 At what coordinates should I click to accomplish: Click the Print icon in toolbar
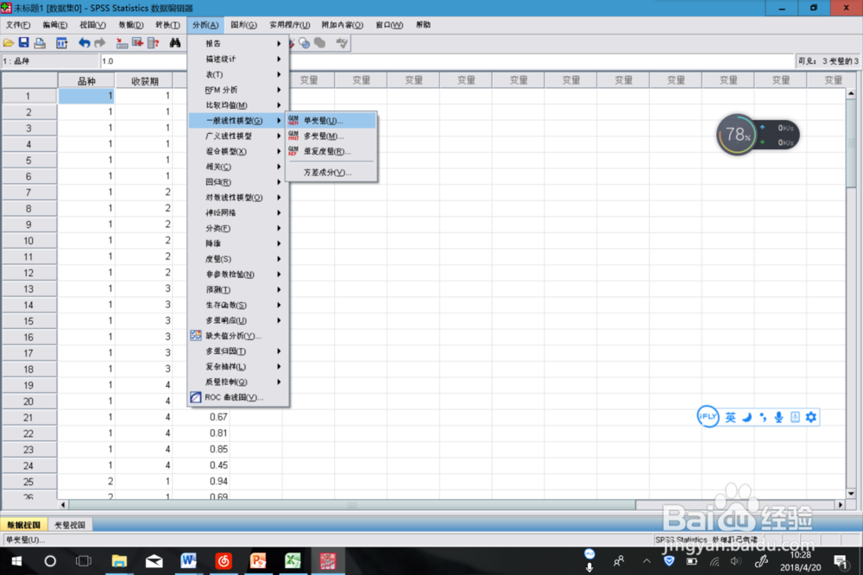(x=40, y=43)
